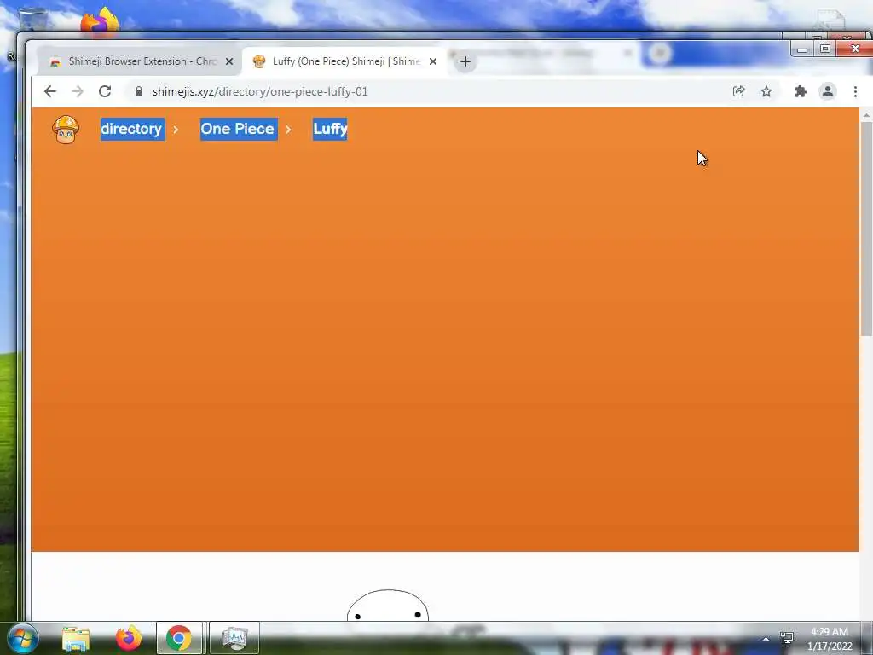Close the Luffy Shimeji tab

433,61
